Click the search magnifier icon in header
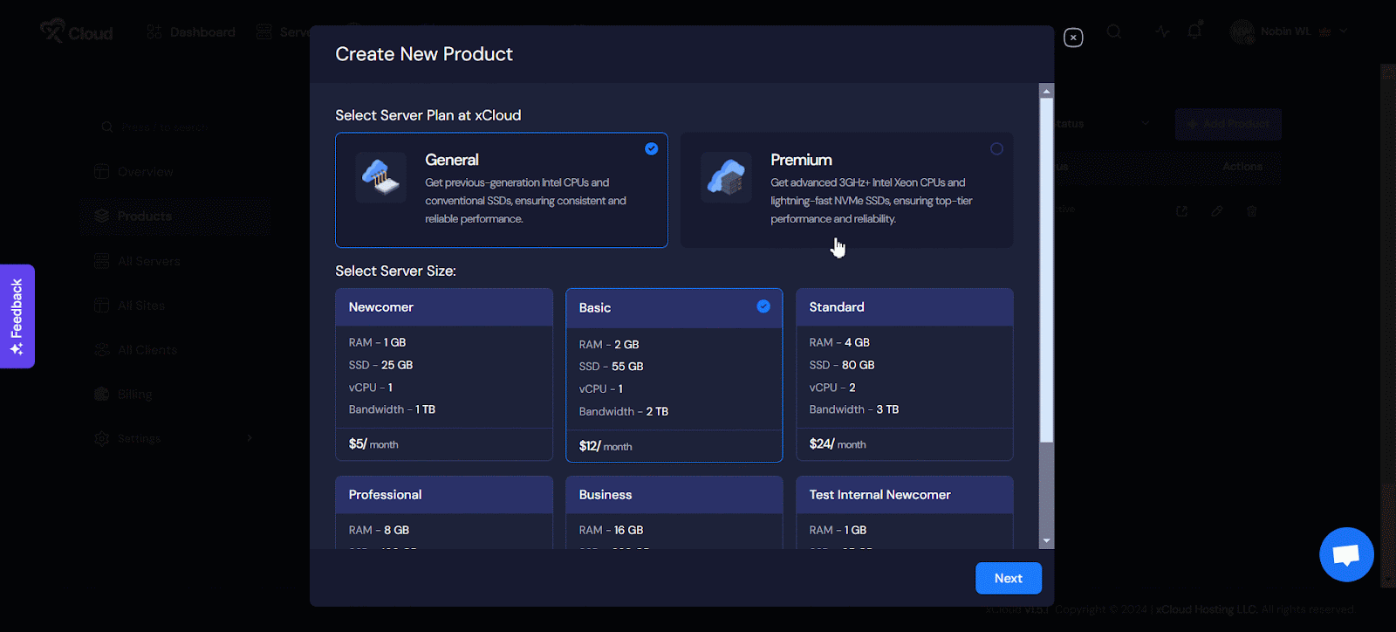This screenshot has width=1396, height=632. tap(1114, 31)
